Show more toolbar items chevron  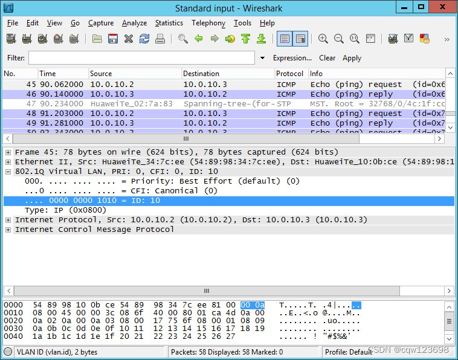(x=447, y=39)
